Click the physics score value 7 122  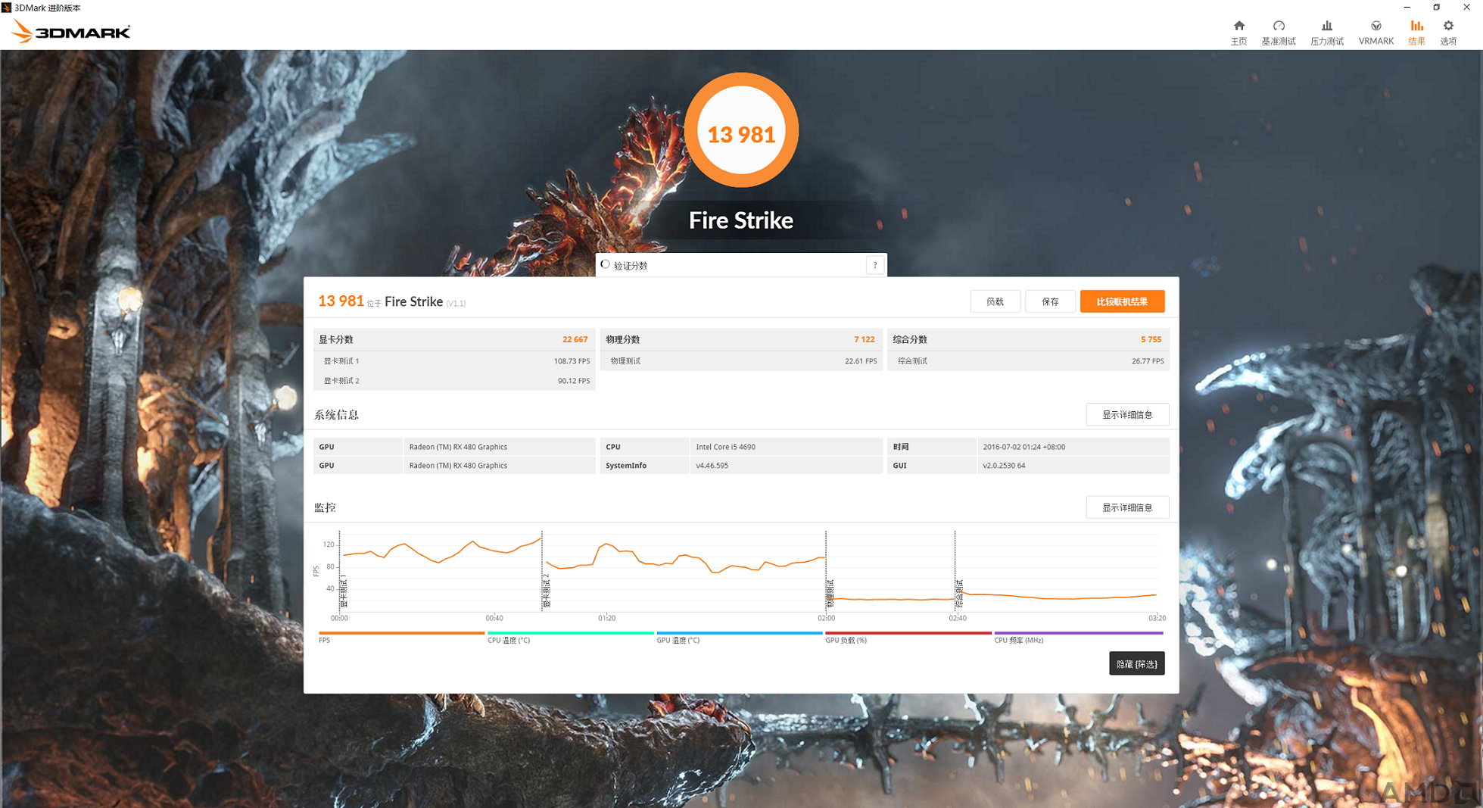[x=864, y=339]
